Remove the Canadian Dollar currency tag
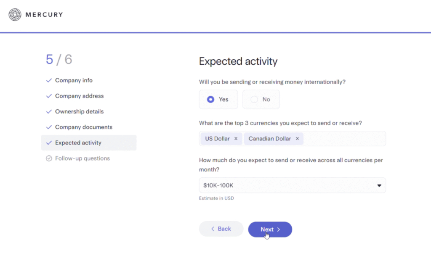This screenshot has height=277, width=431. (297, 139)
